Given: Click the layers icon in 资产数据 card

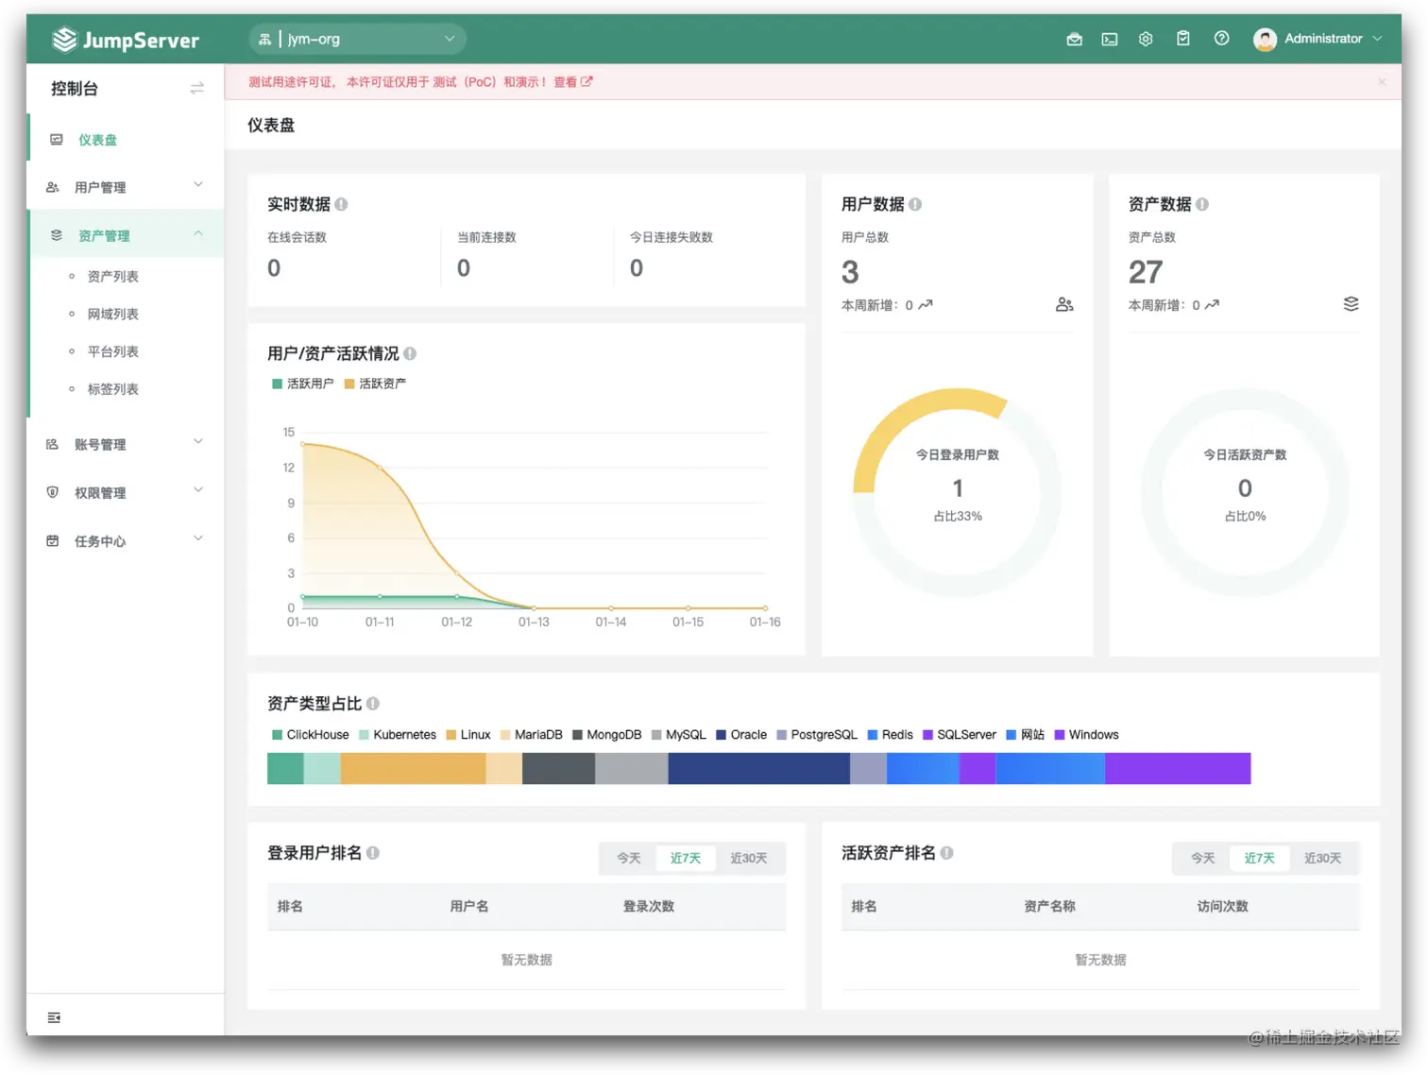Looking at the screenshot, I should click(1351, 304).
